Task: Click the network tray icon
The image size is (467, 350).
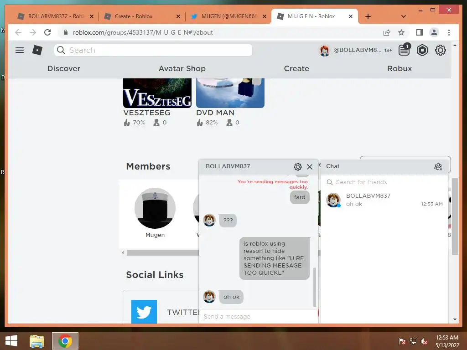Action: 413,341
